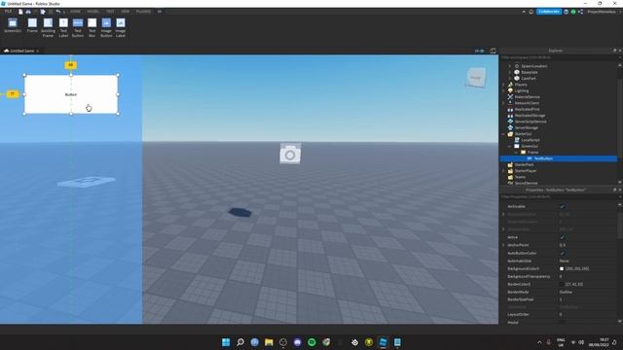Insert a Text Box element
Image resolution: width=623 pixels, height=350 pixels.
[x=92, y=27]
